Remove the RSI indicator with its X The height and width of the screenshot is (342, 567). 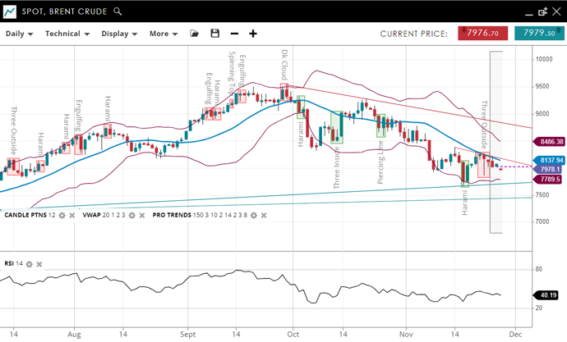pos(39,264)
